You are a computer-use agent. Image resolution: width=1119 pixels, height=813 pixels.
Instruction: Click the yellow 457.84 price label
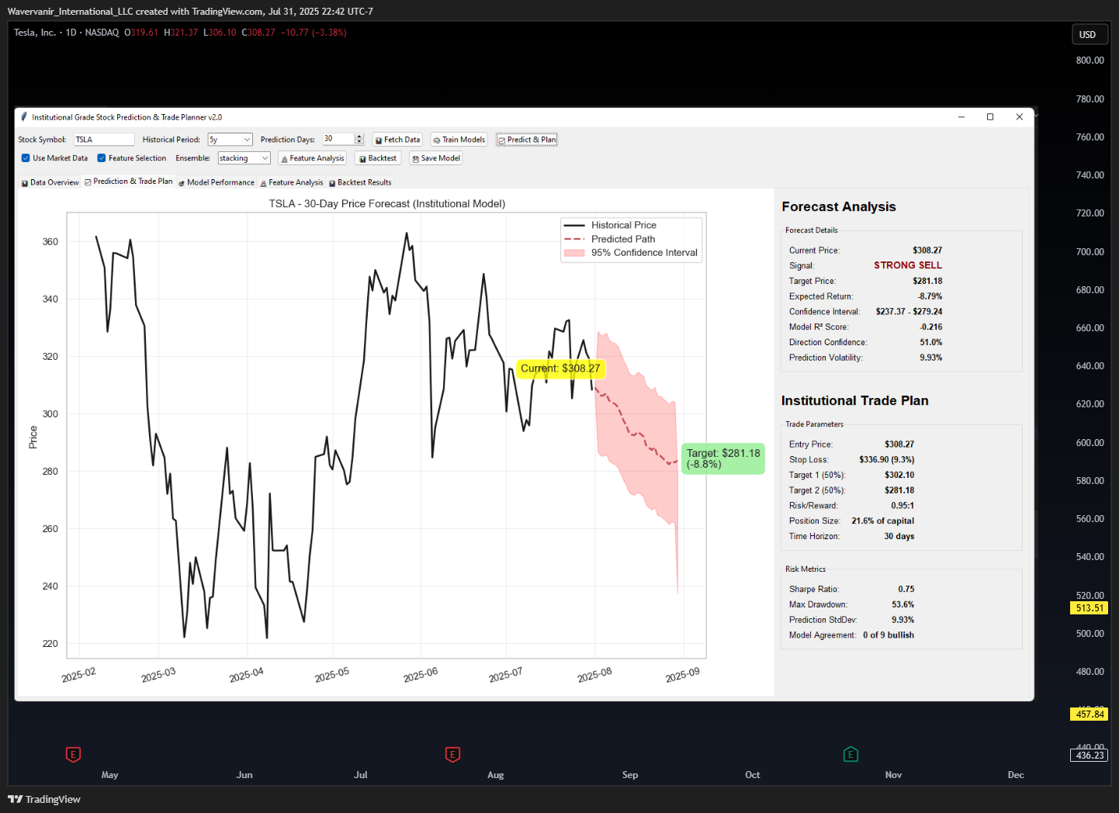click(x=1090, y=714)
